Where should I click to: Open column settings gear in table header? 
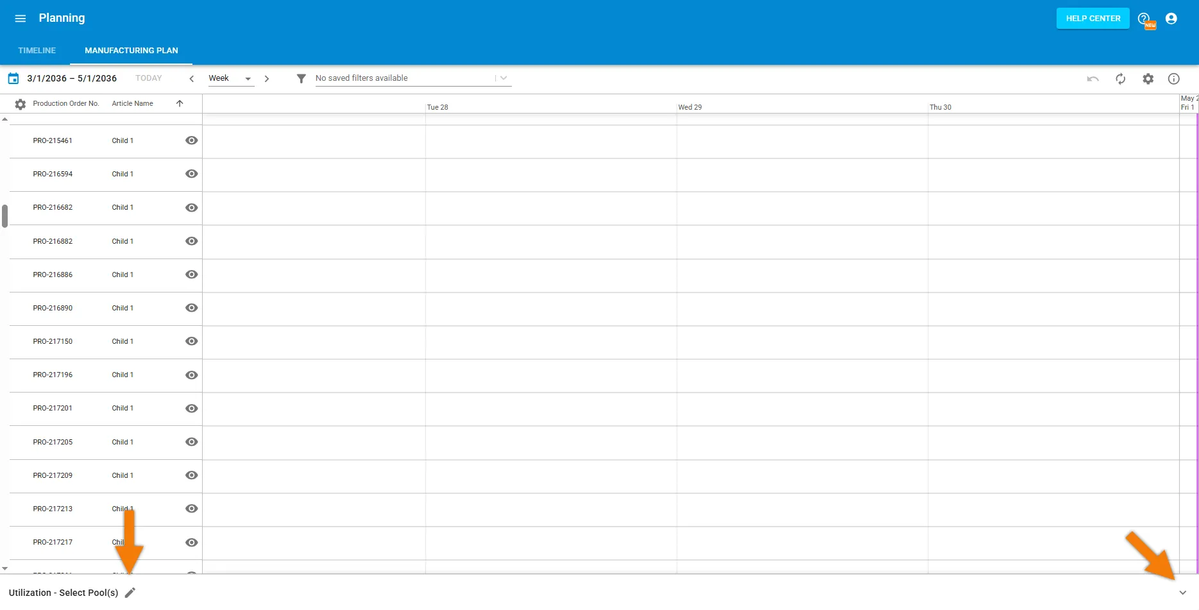point(21,104)
